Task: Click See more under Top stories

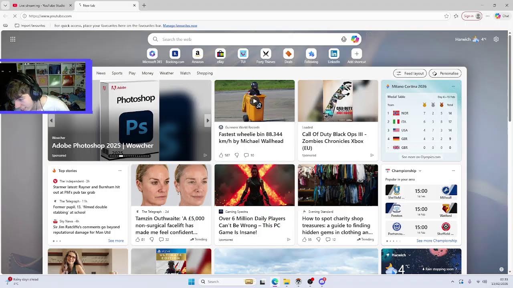Action: [x=116, y=241]
